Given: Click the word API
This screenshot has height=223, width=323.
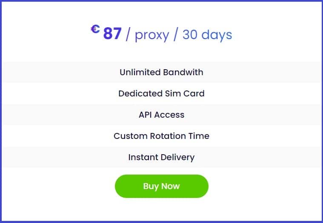Looking at the screenshot, I should 145,115.
